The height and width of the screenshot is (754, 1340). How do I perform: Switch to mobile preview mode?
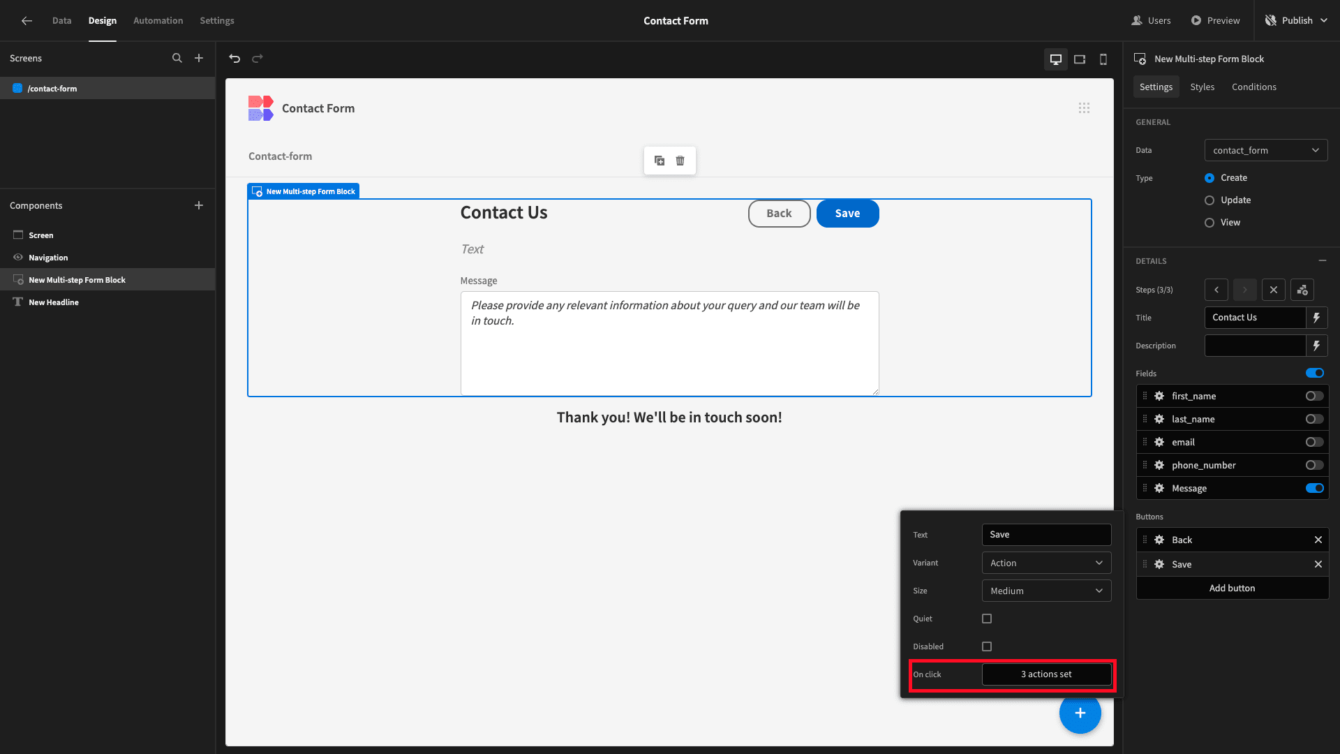click(1103, 59)
